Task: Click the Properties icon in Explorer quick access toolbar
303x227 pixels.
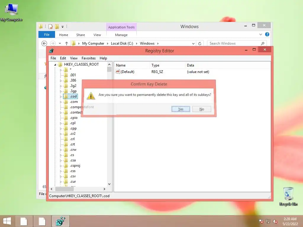Action: point(51,26)
